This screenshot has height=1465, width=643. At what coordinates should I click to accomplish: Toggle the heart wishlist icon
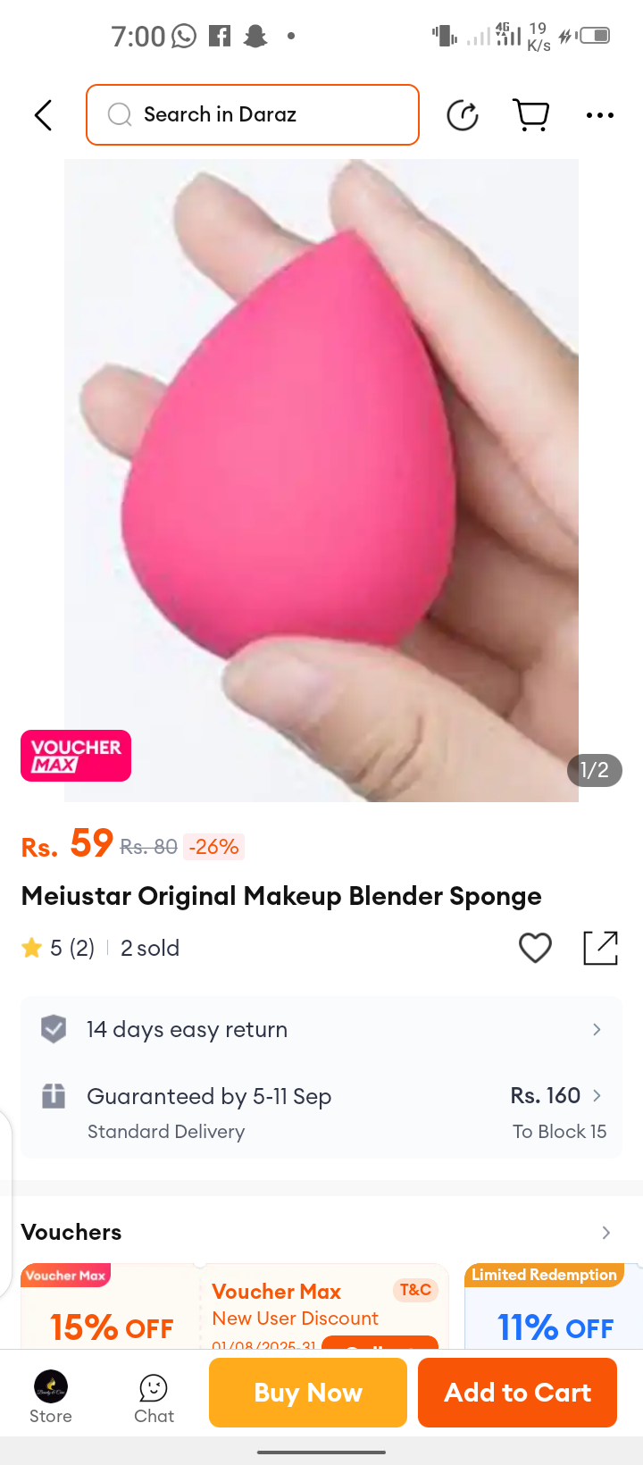point(536,948)
